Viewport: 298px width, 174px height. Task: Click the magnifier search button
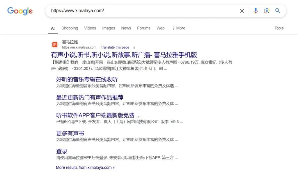[278, 11]
